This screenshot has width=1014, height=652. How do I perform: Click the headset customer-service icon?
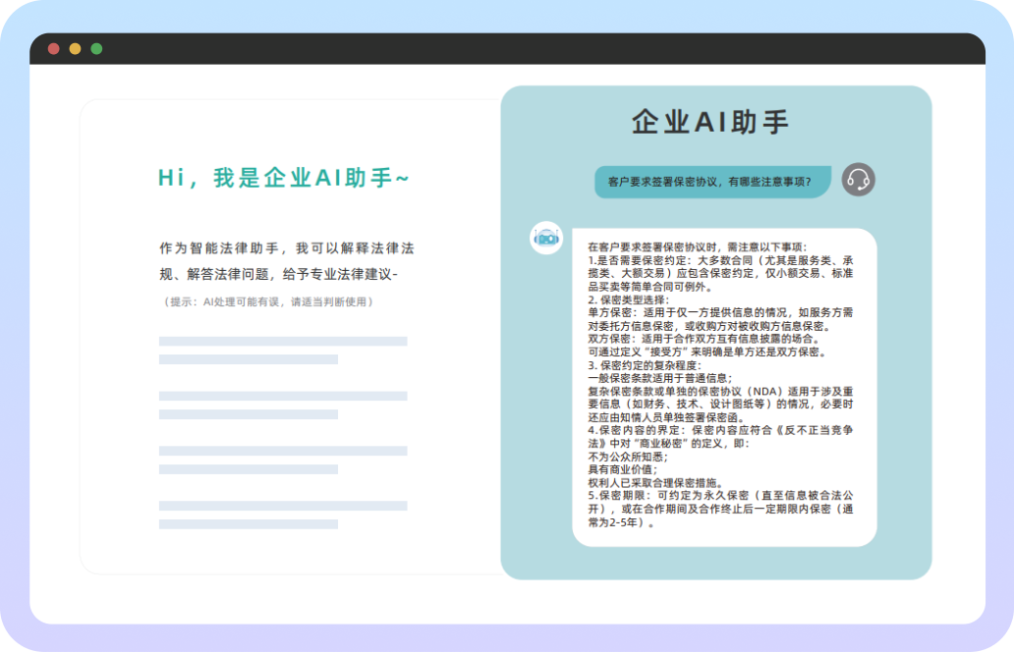(858, 181)
